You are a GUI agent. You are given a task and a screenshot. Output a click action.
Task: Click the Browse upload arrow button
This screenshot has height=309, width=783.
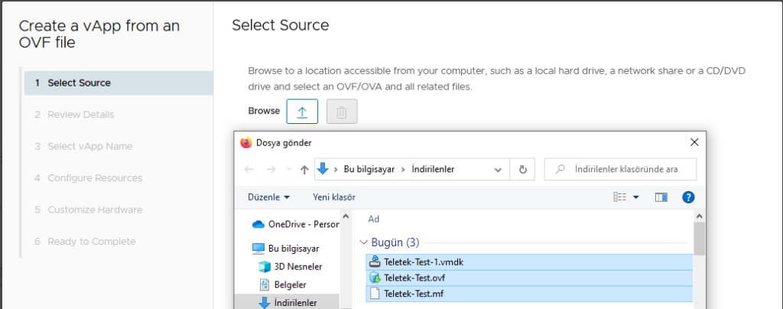[302, 112]
